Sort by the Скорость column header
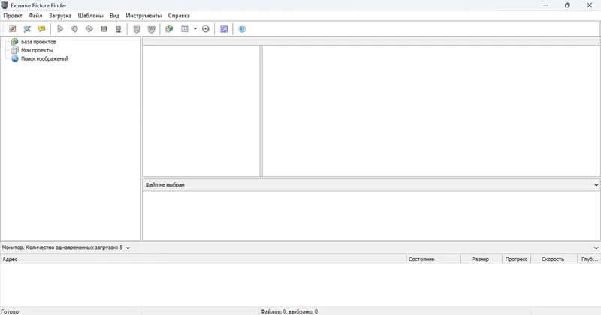 pos(554,259)
